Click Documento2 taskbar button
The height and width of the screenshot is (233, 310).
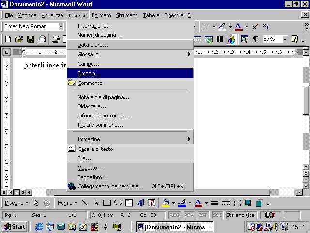tap(174, 227)
